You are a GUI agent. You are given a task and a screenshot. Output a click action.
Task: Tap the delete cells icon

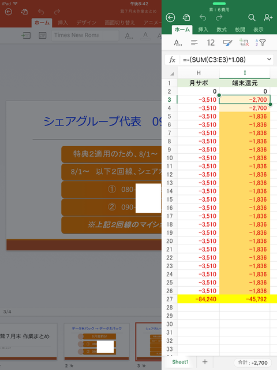click(x=244, y=43)
